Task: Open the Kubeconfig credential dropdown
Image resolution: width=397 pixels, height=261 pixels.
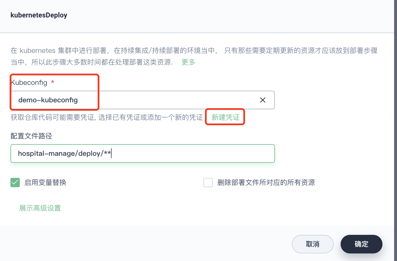Action: 143,100
